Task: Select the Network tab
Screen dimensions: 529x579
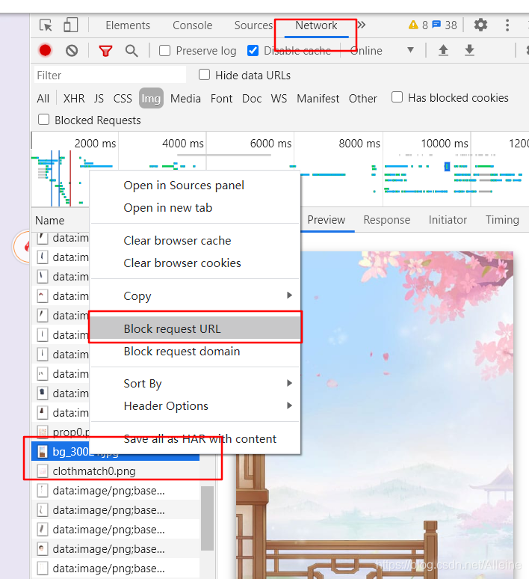Action: [x=316, y=25]
